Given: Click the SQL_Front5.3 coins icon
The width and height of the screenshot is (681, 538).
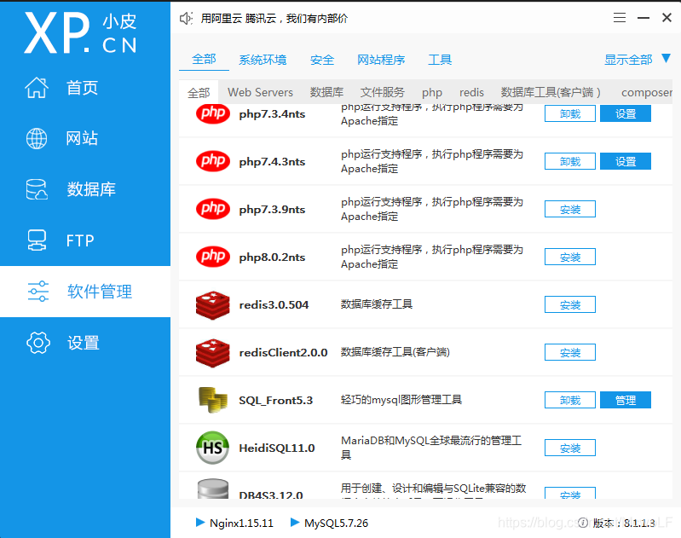Looking at the screenshot, I should point(213,400).
